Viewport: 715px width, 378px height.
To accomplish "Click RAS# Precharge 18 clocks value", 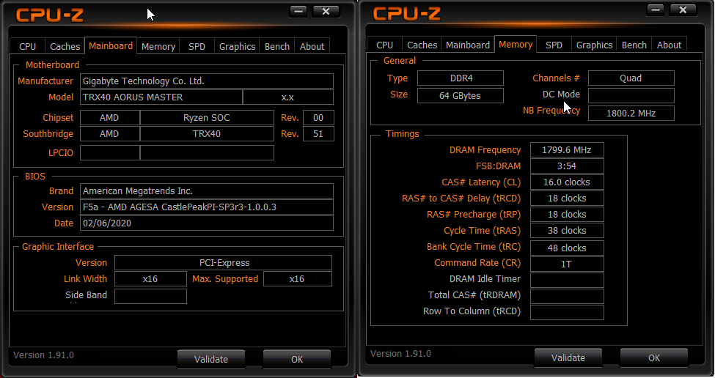I will tap(567, 215).
